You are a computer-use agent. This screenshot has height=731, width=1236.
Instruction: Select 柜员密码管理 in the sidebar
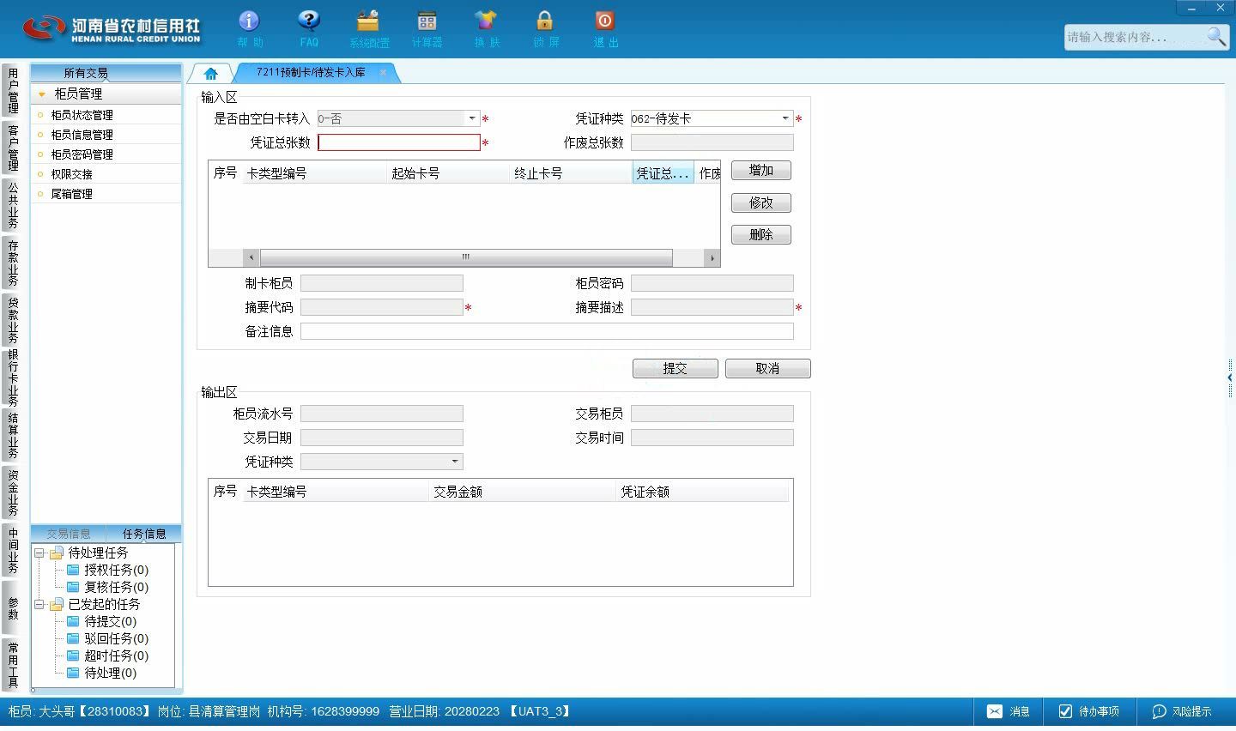tap(82, 154)
